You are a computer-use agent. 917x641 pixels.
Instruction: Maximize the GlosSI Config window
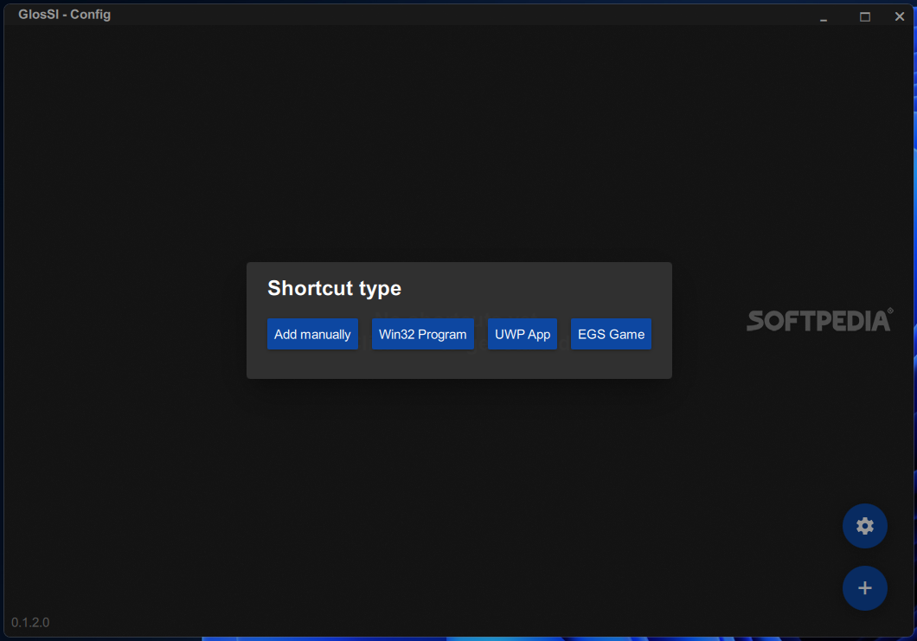(864, 17)
